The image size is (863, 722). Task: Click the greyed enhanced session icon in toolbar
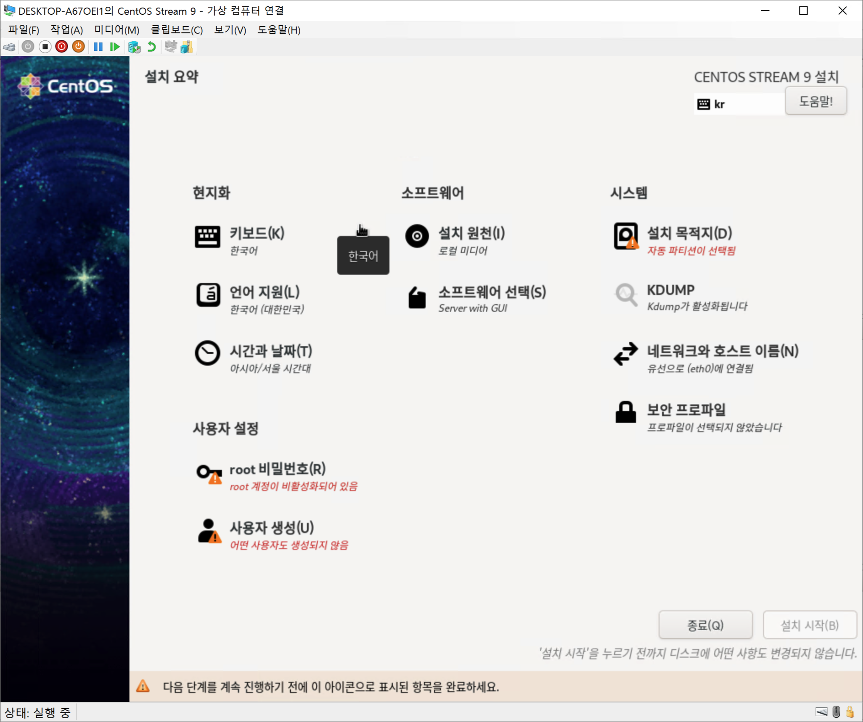coord(170,47)
